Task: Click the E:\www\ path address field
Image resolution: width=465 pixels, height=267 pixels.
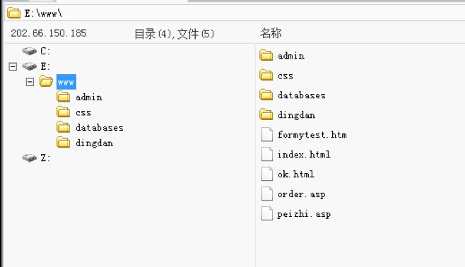Action: click(235, 13)
